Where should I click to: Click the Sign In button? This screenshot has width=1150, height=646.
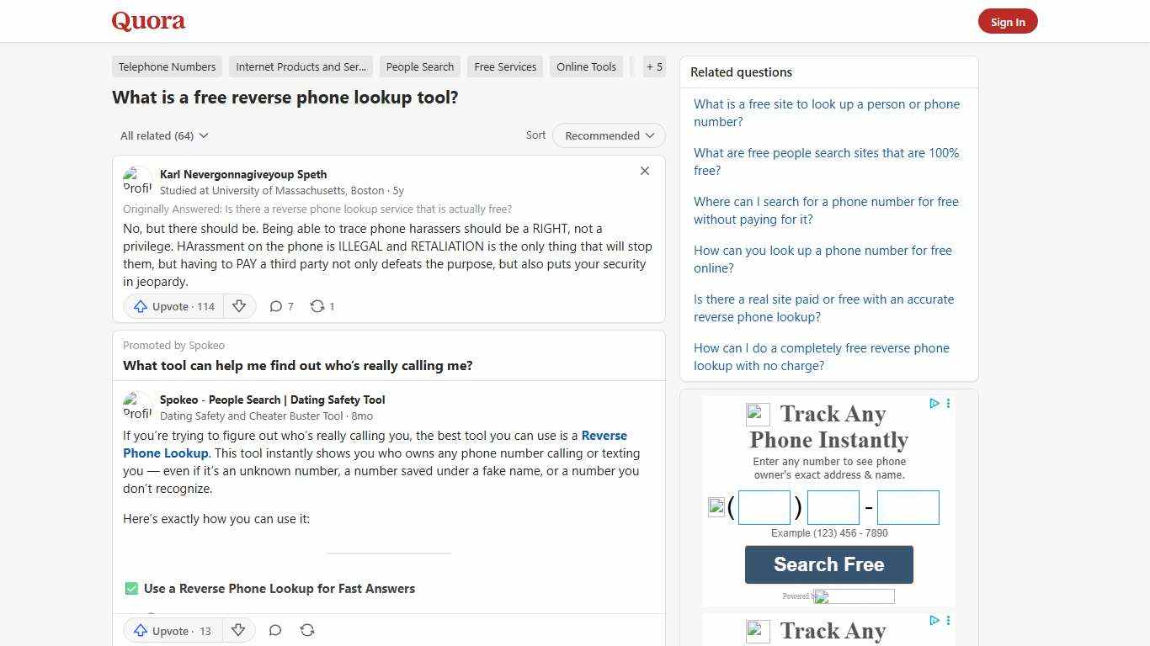[x=1008, y=21]
